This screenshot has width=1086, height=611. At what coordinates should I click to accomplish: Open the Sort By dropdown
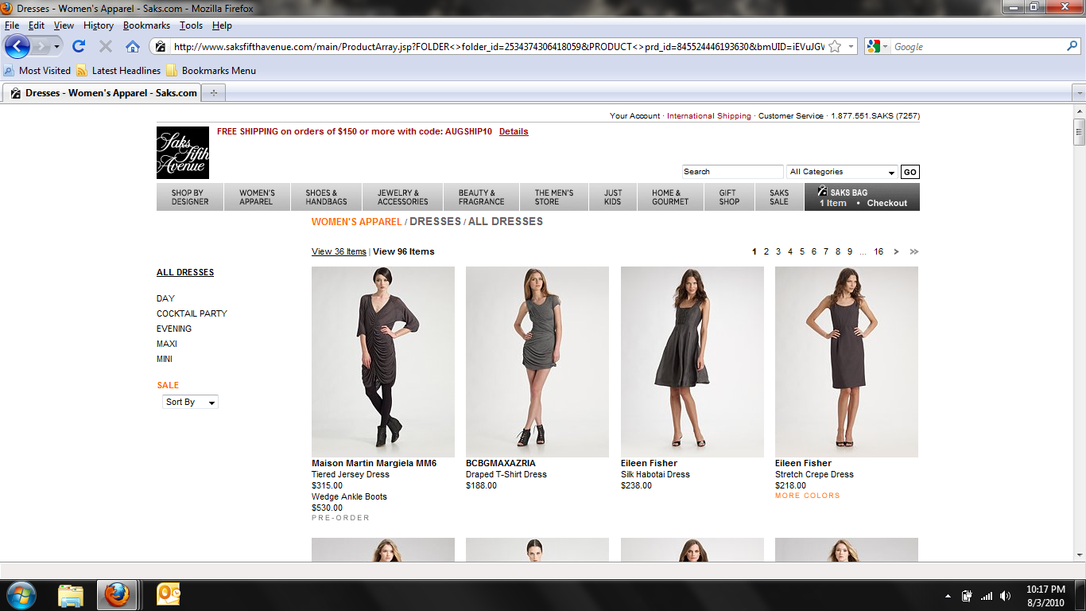pos(190,403)
